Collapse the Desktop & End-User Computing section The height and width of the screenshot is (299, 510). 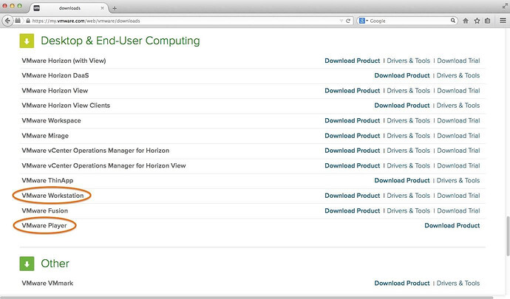pos(27,41)
